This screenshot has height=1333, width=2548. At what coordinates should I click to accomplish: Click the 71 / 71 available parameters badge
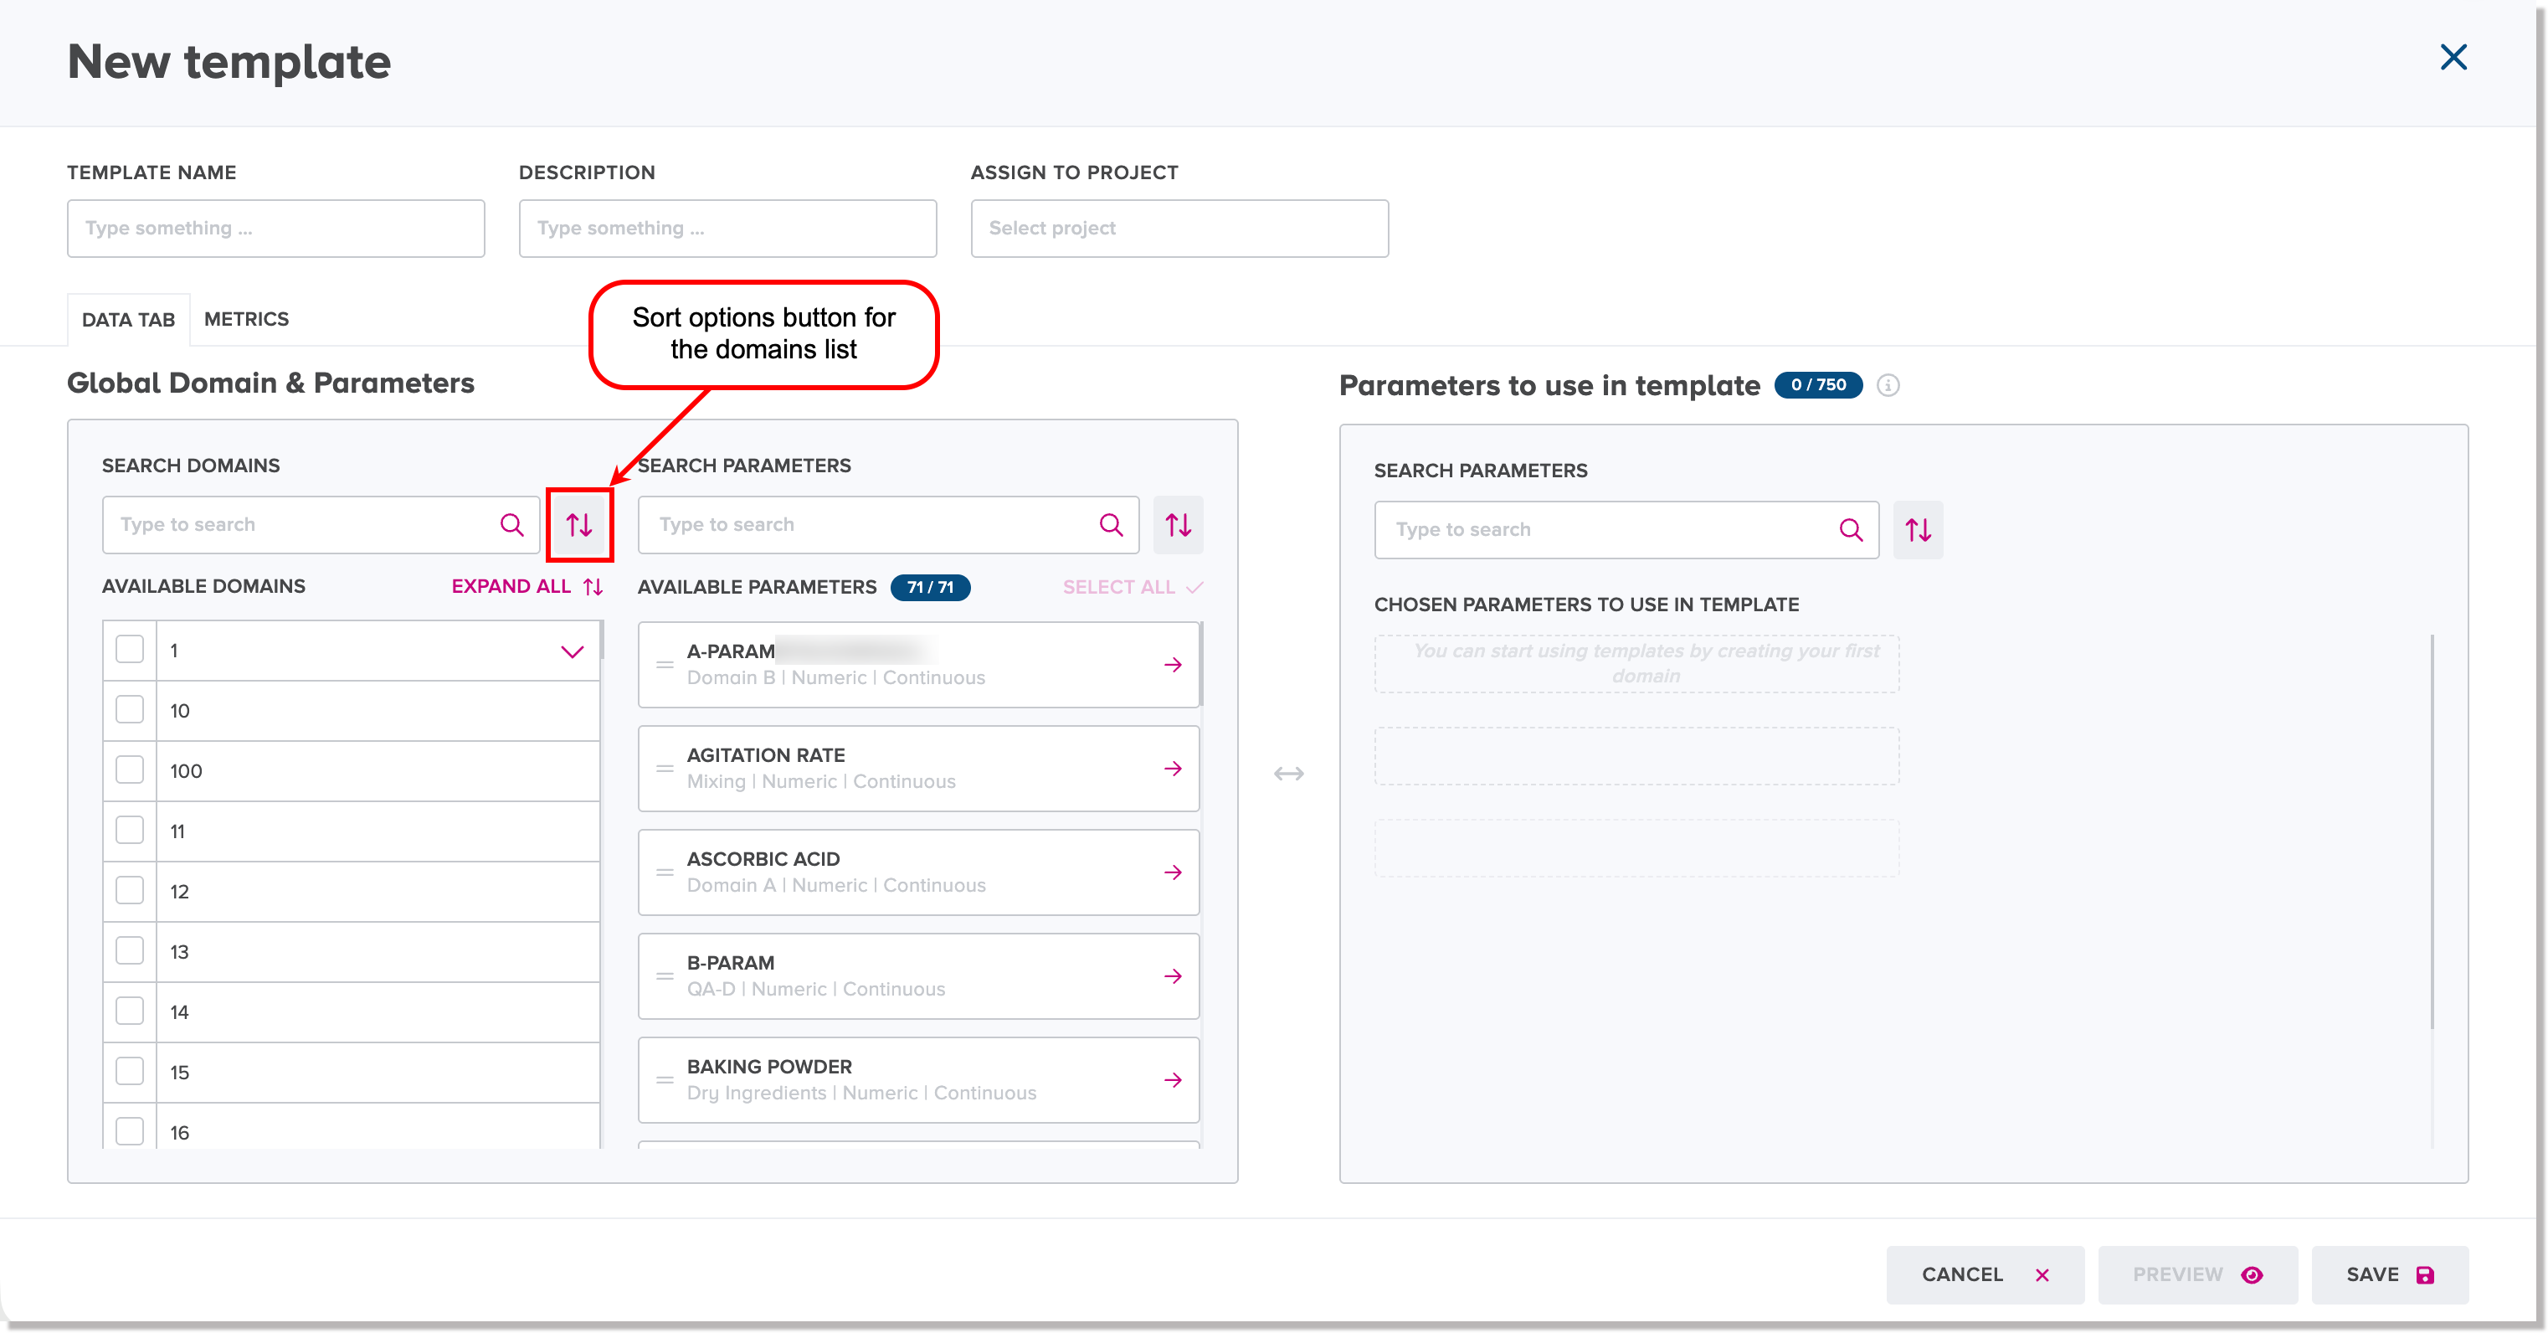tap(930, 587)
